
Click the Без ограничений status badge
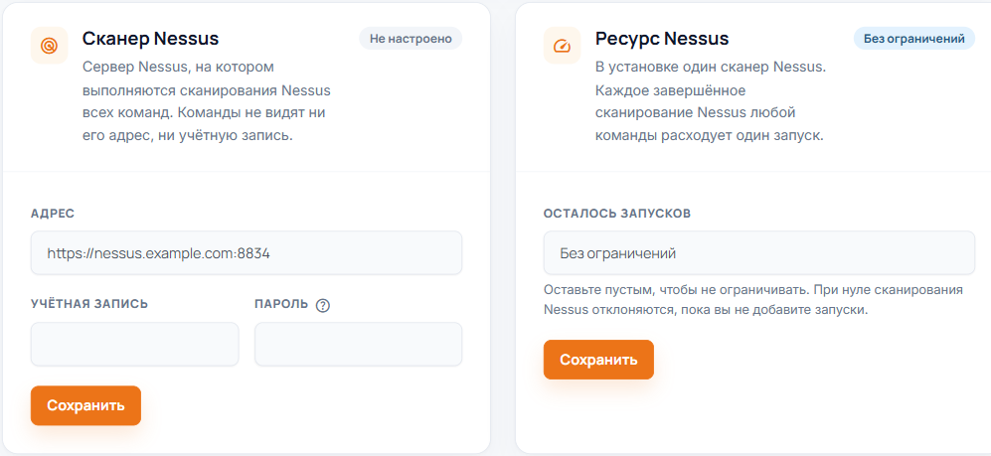(x=914, y=39)
